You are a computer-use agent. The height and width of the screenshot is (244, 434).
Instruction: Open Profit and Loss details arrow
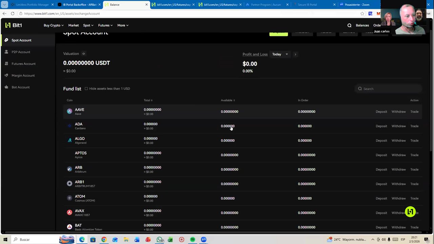[x=295, y=54]
